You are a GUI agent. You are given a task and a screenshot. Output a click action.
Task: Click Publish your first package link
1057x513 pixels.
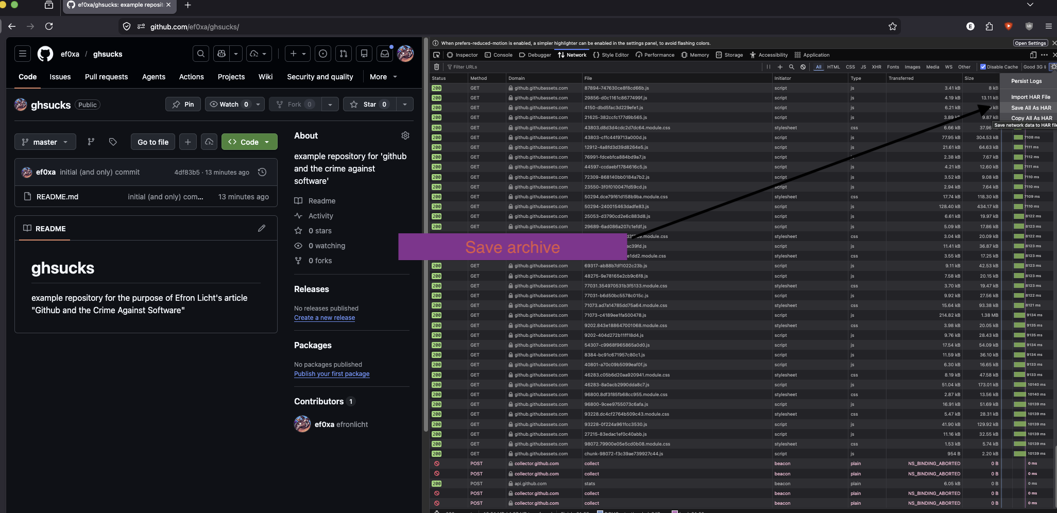332,374
